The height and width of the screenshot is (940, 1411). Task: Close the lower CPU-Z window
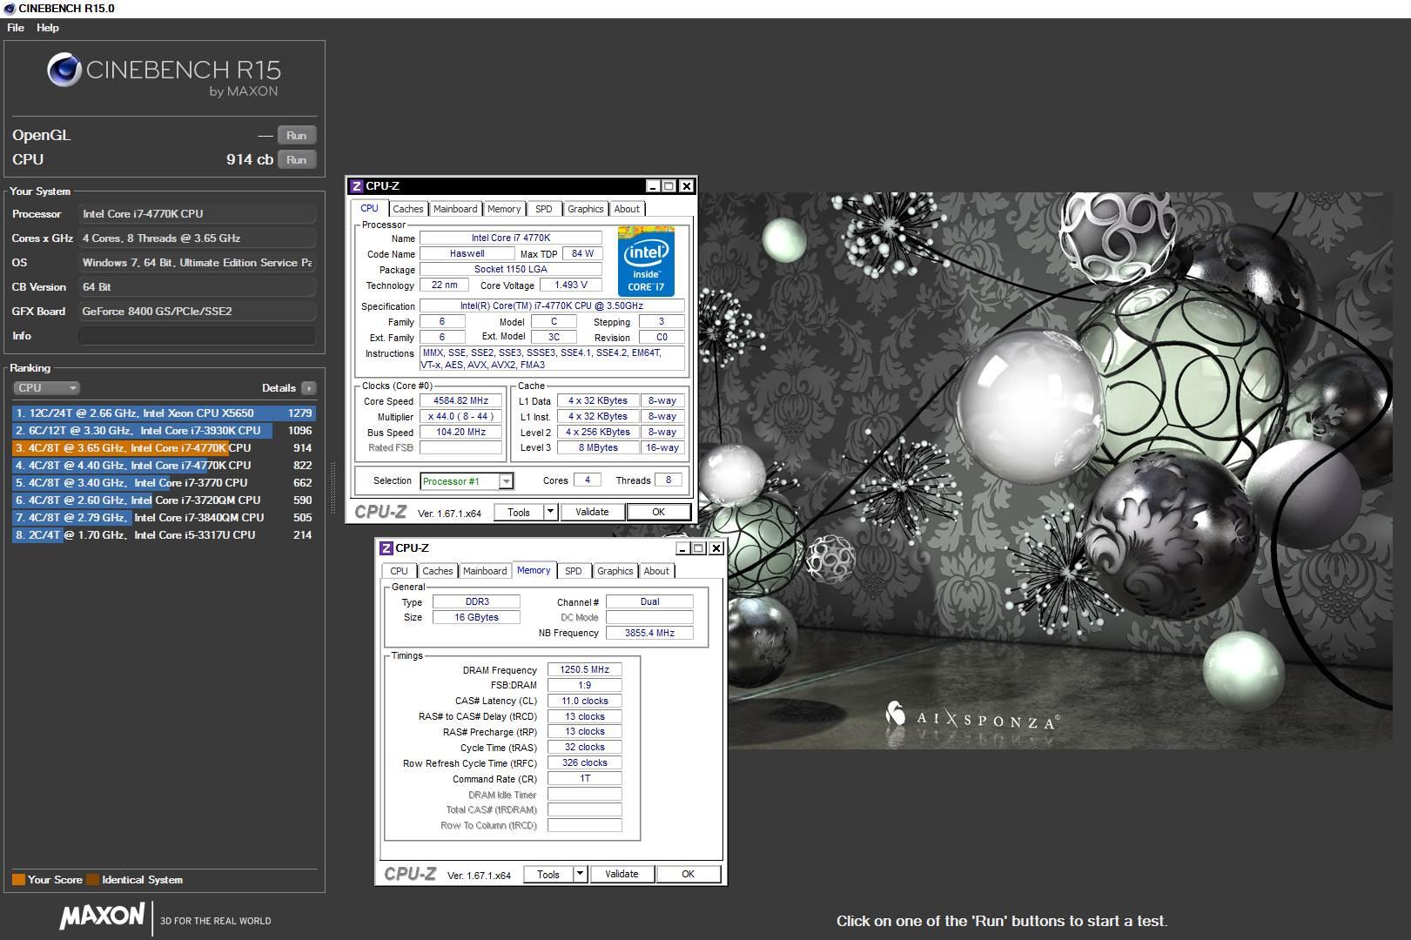click(716, 548)
